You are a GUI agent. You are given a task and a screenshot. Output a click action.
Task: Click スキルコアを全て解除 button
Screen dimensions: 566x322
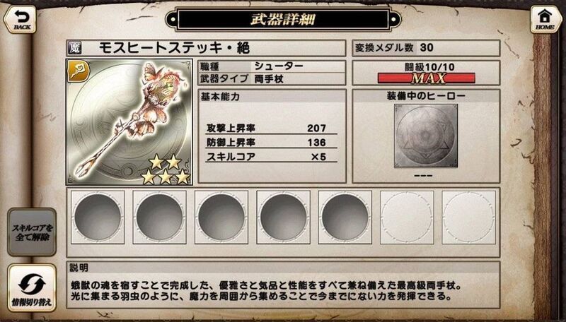(32, 232)
